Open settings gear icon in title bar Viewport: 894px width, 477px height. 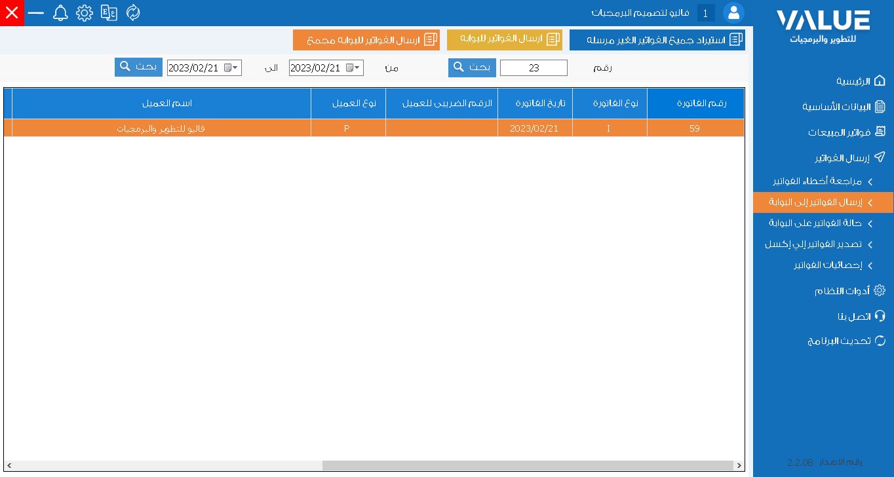point(85,12)
